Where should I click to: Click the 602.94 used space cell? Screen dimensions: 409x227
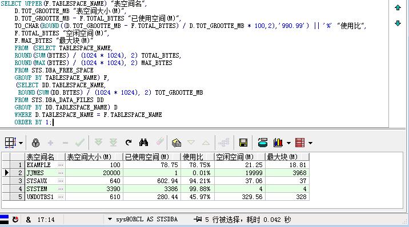151,181
